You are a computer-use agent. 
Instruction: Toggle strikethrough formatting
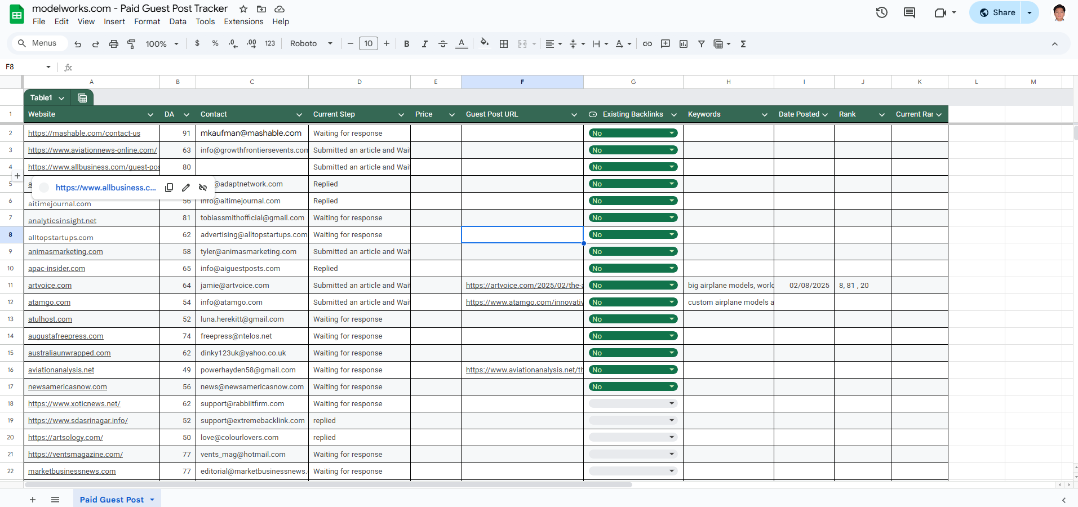tap(443, 44)
